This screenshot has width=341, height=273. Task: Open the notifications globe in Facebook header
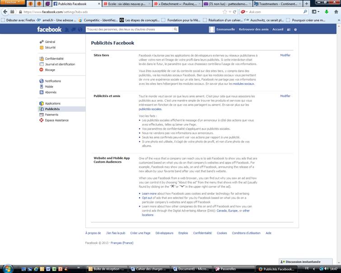coord(80,30)
